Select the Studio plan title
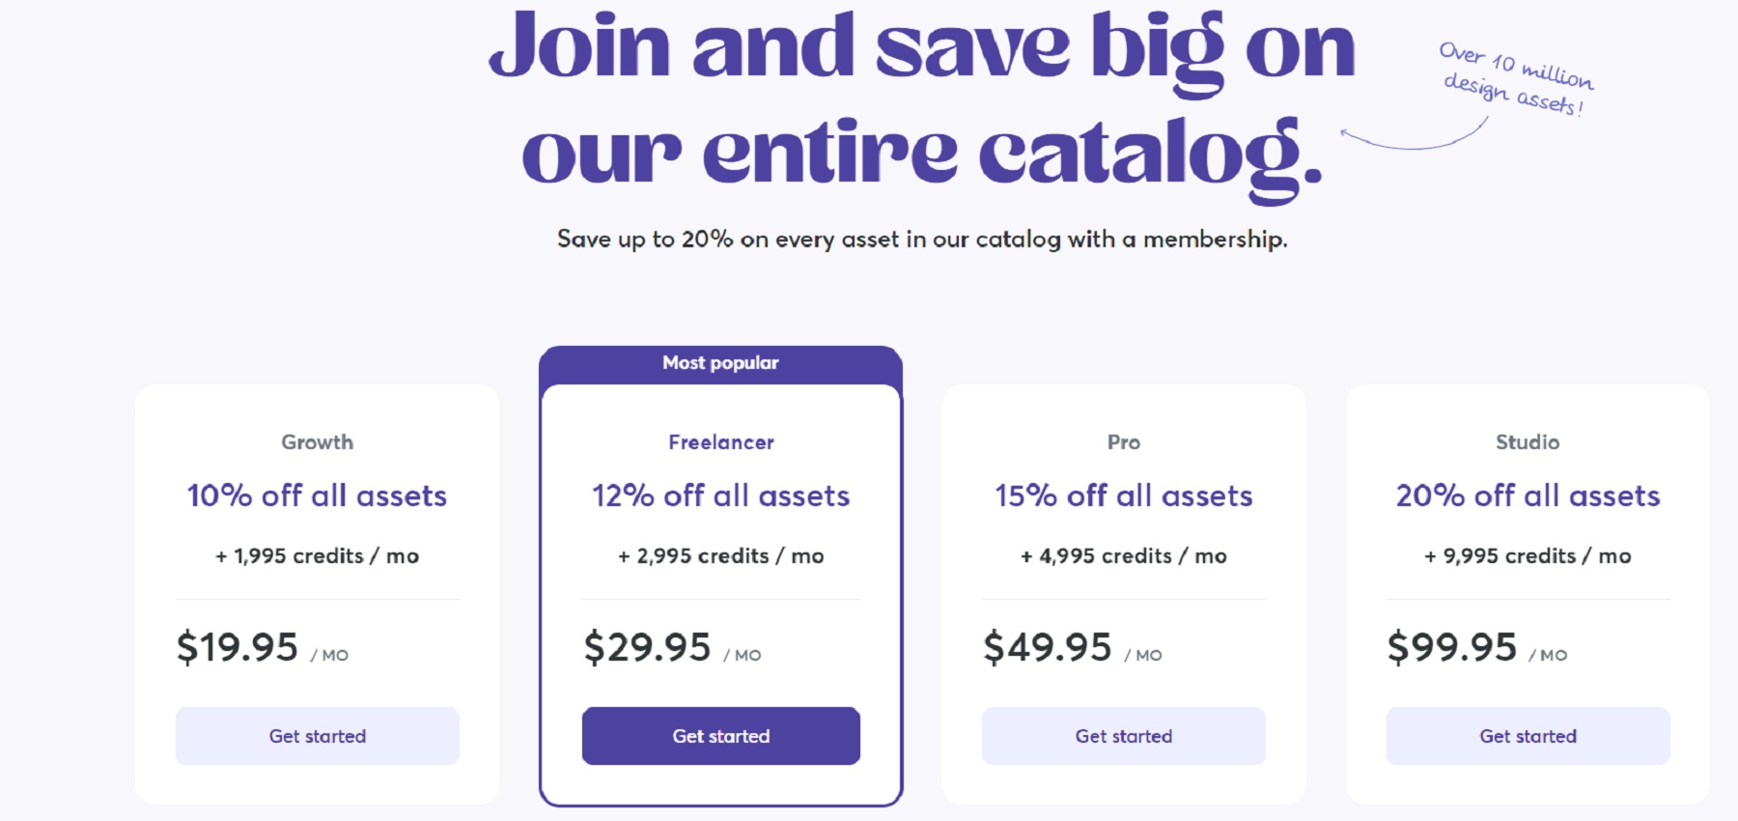Viewport: 1738px width, 821px height. (x=1528, y=442)
